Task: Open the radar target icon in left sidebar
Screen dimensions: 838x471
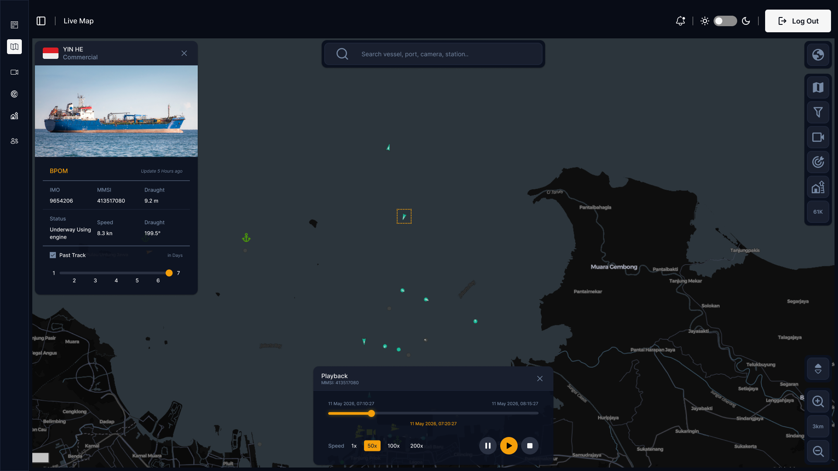Action: 14,94
